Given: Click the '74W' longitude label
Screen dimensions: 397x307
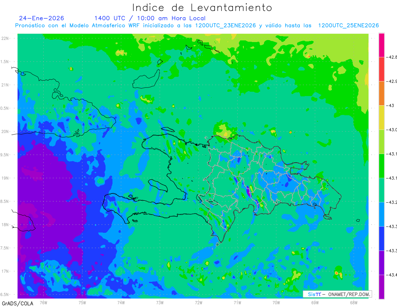Looking at the screenshot, I should coord(121,302).
